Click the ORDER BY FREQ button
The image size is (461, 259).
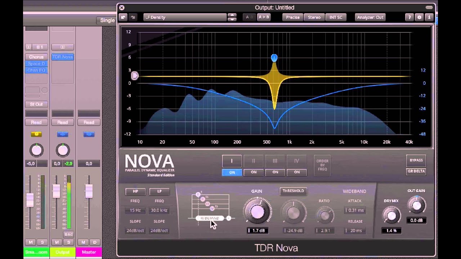[x=322, y=165]
